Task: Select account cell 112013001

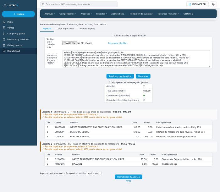Action: point(59,137)
